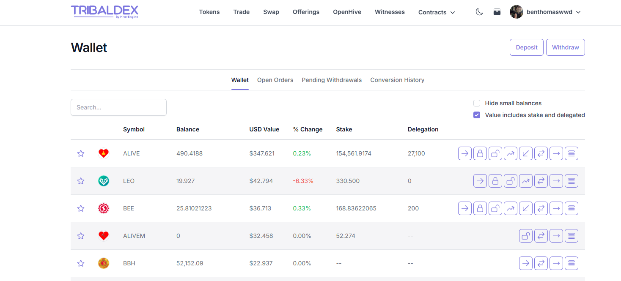Click the lock (stake) icon for ALIVE

480,153
